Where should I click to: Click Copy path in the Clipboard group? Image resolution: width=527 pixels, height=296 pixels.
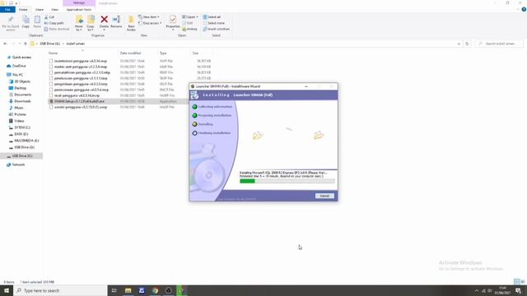(54, 23)
